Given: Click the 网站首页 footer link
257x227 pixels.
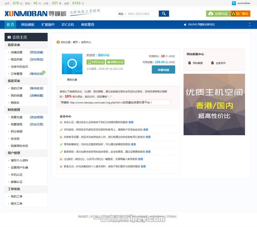Looking at the screenshot, I should pos(83,217).
